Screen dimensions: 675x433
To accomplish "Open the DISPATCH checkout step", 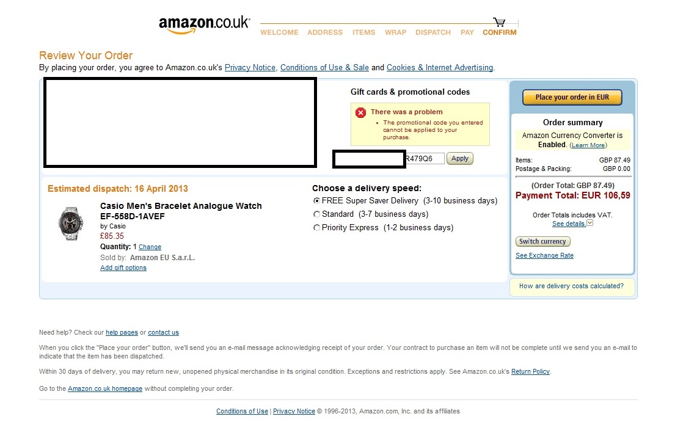I will 433,32.
